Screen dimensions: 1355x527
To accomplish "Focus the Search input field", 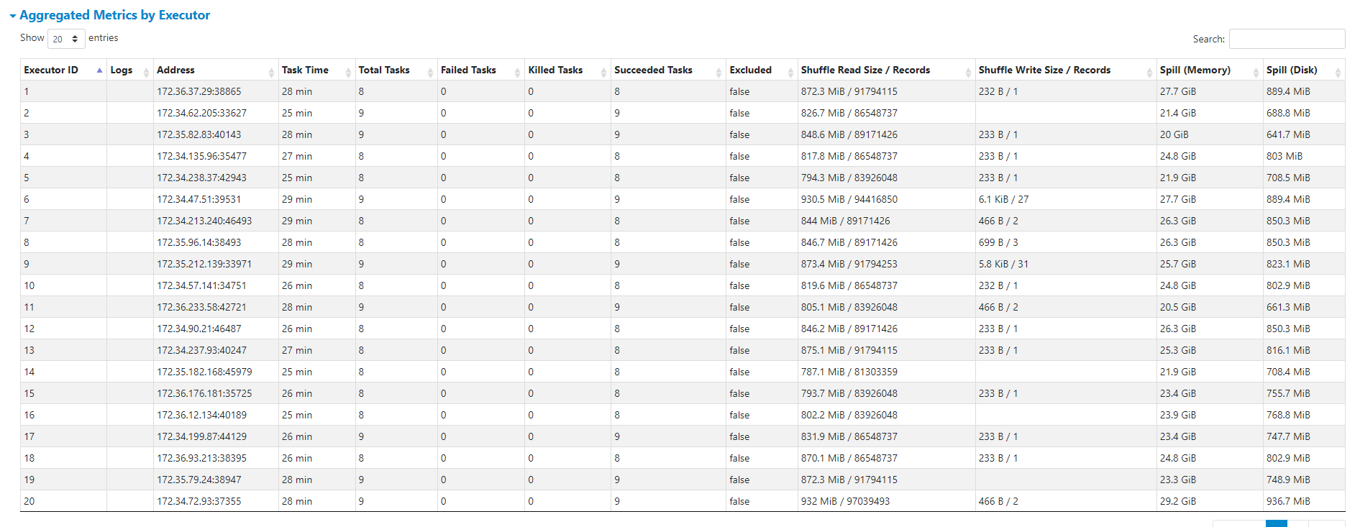I will click(1287, 39).
